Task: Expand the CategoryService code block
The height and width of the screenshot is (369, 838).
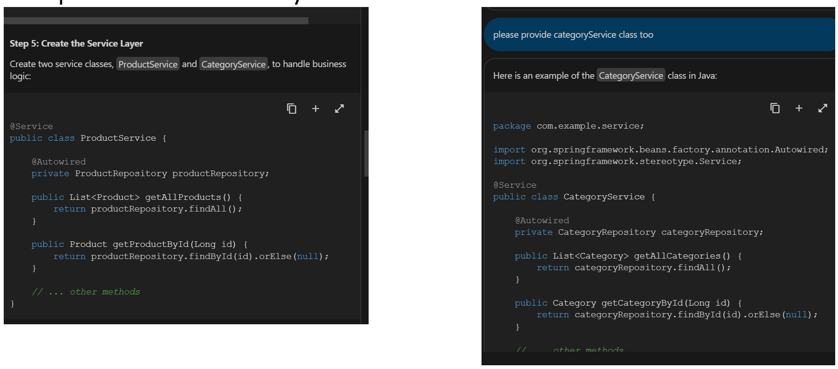Action: click(823, 108)
